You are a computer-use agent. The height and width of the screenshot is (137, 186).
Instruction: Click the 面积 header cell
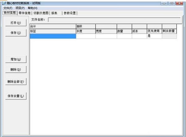point(86,26)
